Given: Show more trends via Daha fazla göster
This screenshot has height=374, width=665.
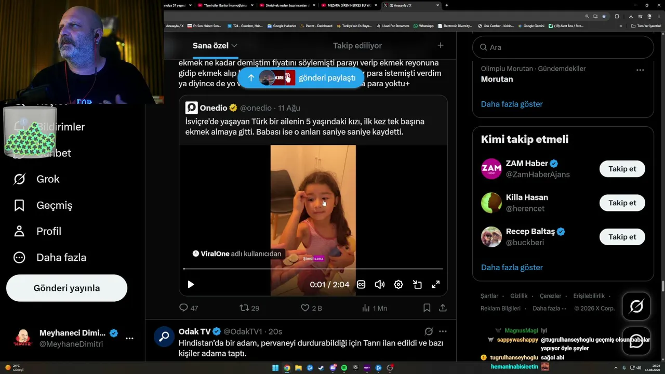Looking at the screenshot, I should tap(512, 104).
